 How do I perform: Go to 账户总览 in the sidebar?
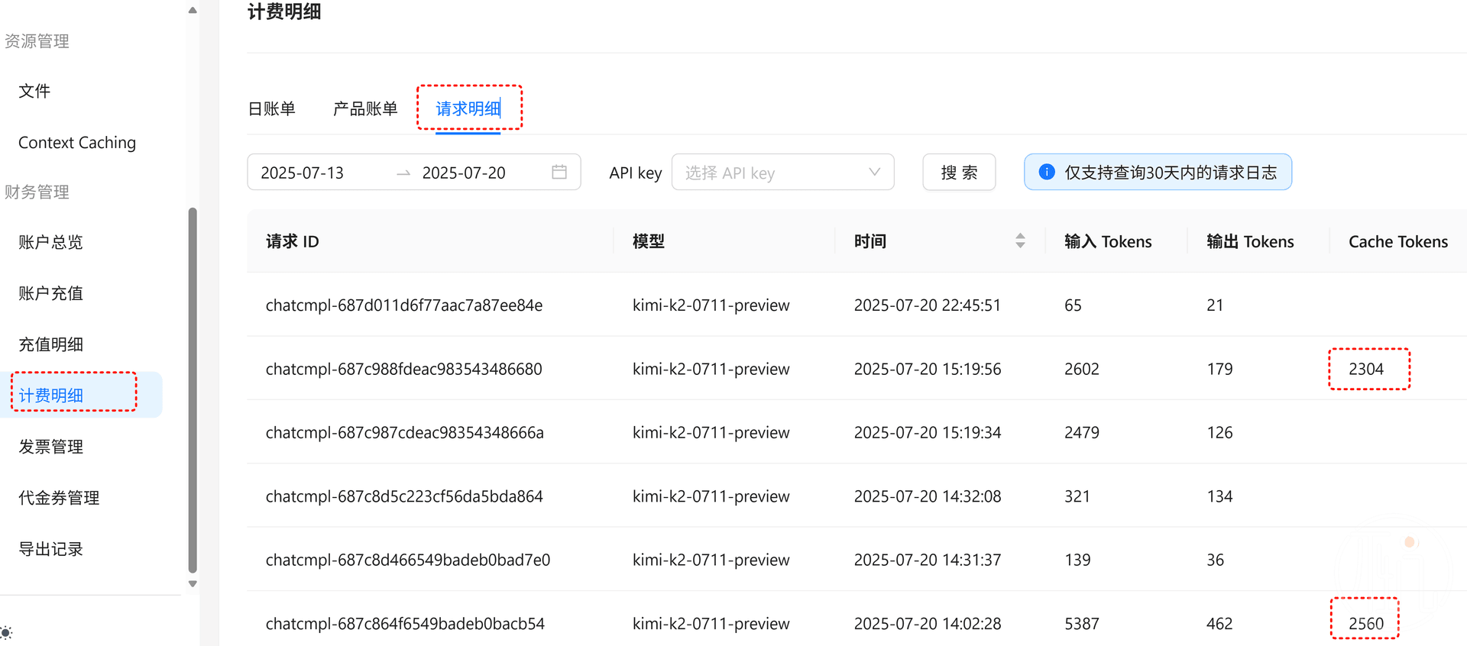click(x=50, y=242)
